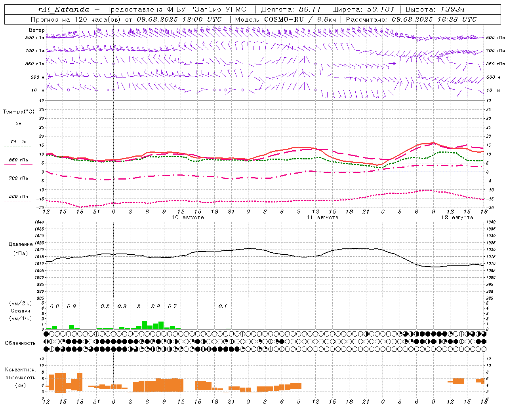Click the elevation value Высота: 1393м
The height and width of the screenshot is (405, 507).
tap(435, 9)
